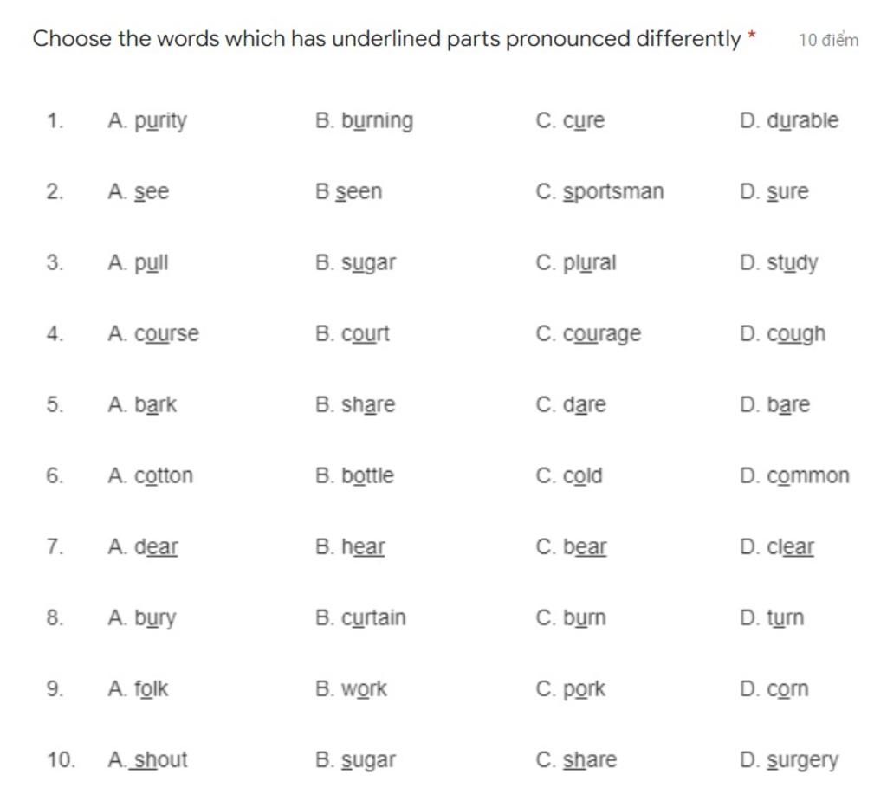887x807 pixels.
Task: Choose A. folk in question 9
Action: click(138, 688)
